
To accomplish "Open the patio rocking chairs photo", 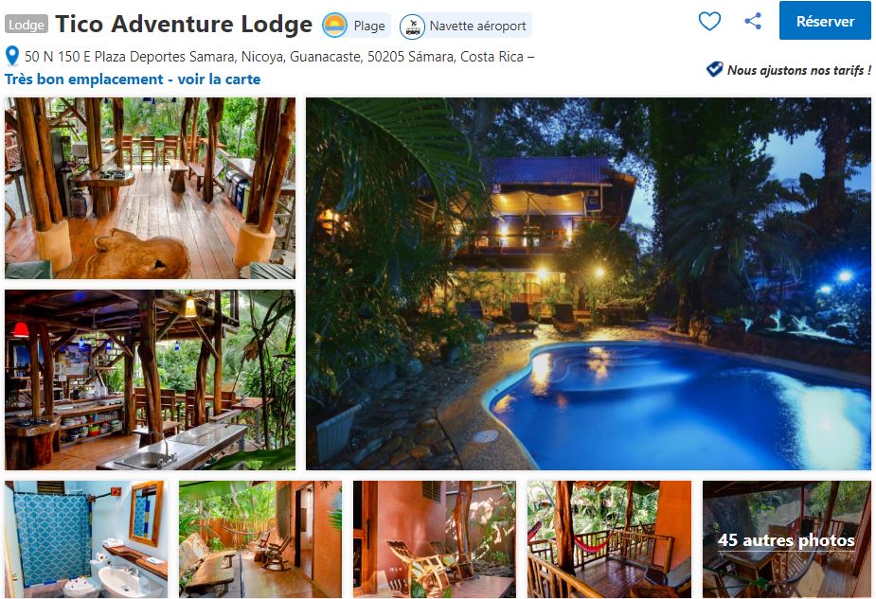I will 260,539.
